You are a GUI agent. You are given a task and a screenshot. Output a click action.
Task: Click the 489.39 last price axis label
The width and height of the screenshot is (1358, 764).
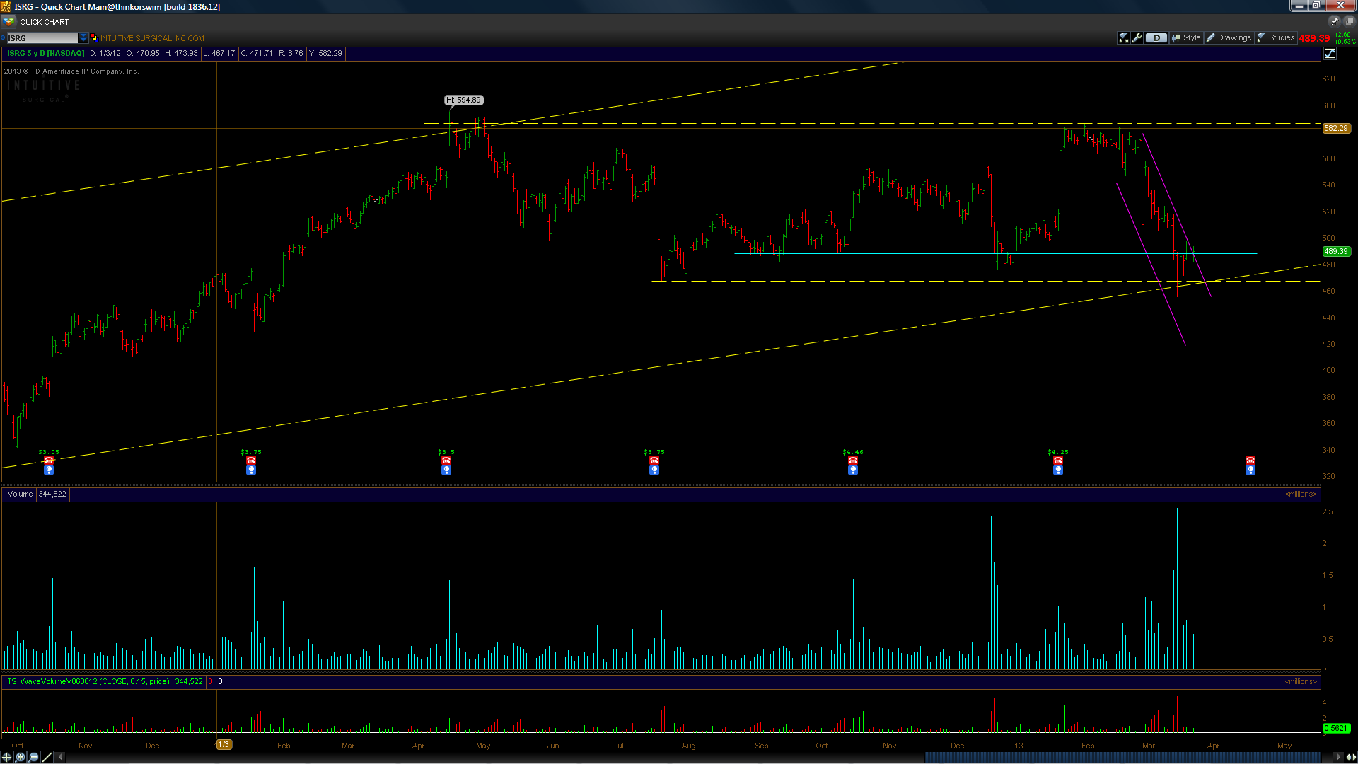point(1336,251)
